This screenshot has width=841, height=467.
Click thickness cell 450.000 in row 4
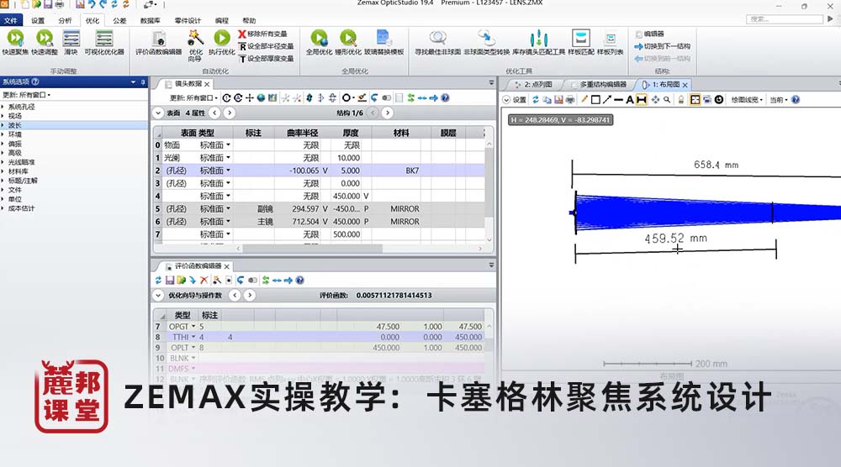point(346,196)
